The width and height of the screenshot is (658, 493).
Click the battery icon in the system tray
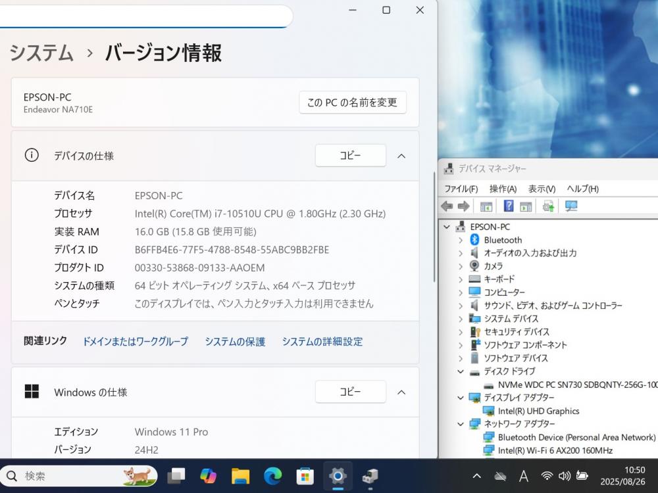(x=582, y=476)
